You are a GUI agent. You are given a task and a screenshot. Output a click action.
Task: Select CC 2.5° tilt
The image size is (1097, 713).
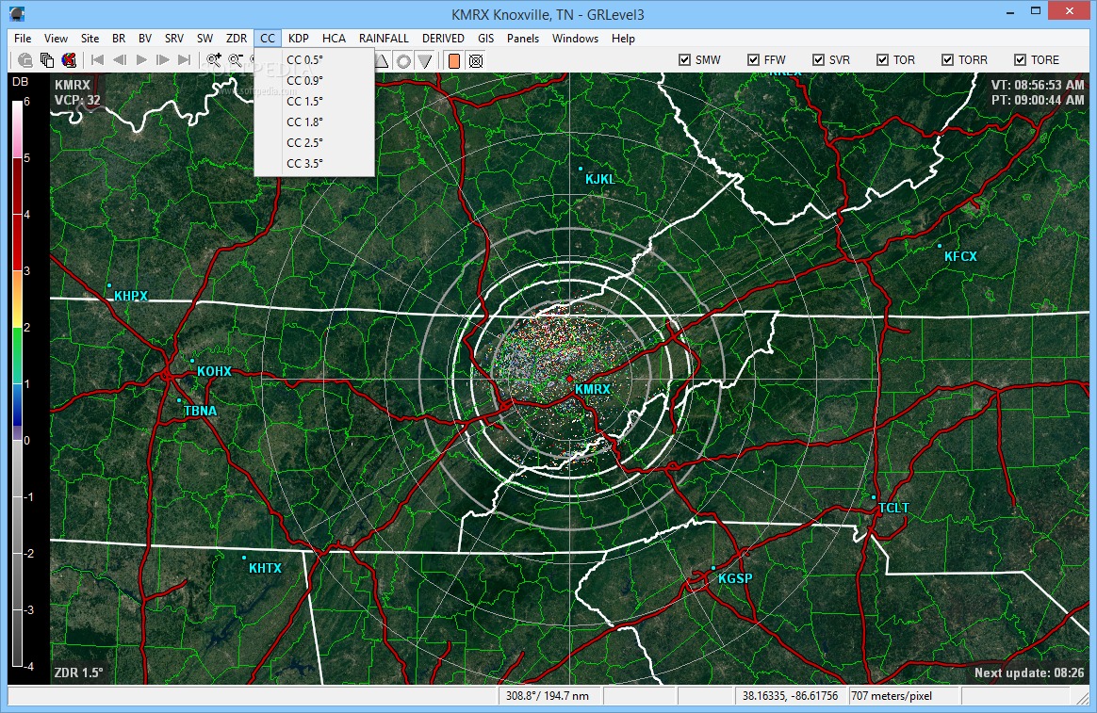click(x=314, y=142)
